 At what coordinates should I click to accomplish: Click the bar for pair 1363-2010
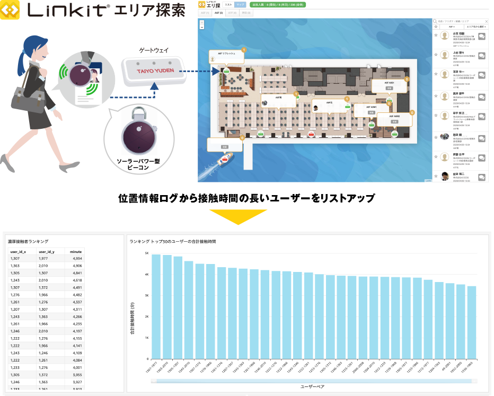(x=167, y=307)
